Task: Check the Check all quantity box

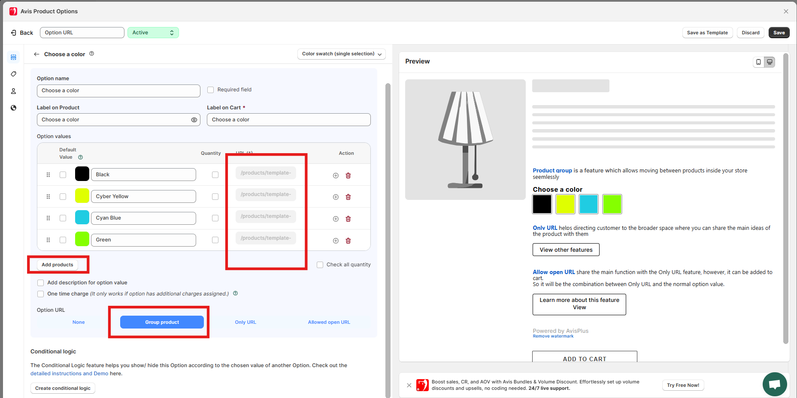Action: (320, 265)
